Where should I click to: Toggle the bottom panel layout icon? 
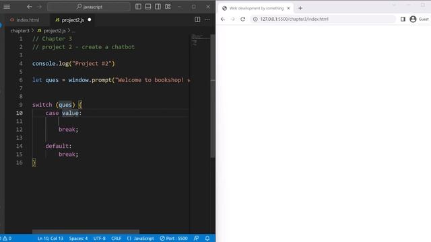148,7
